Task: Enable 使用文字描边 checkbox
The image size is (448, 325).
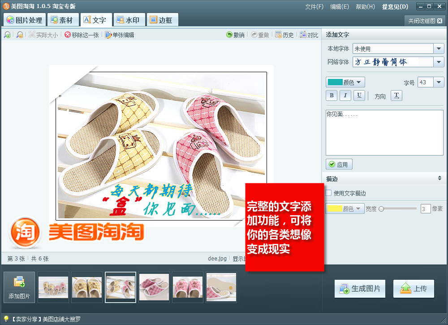Action: 328,193
